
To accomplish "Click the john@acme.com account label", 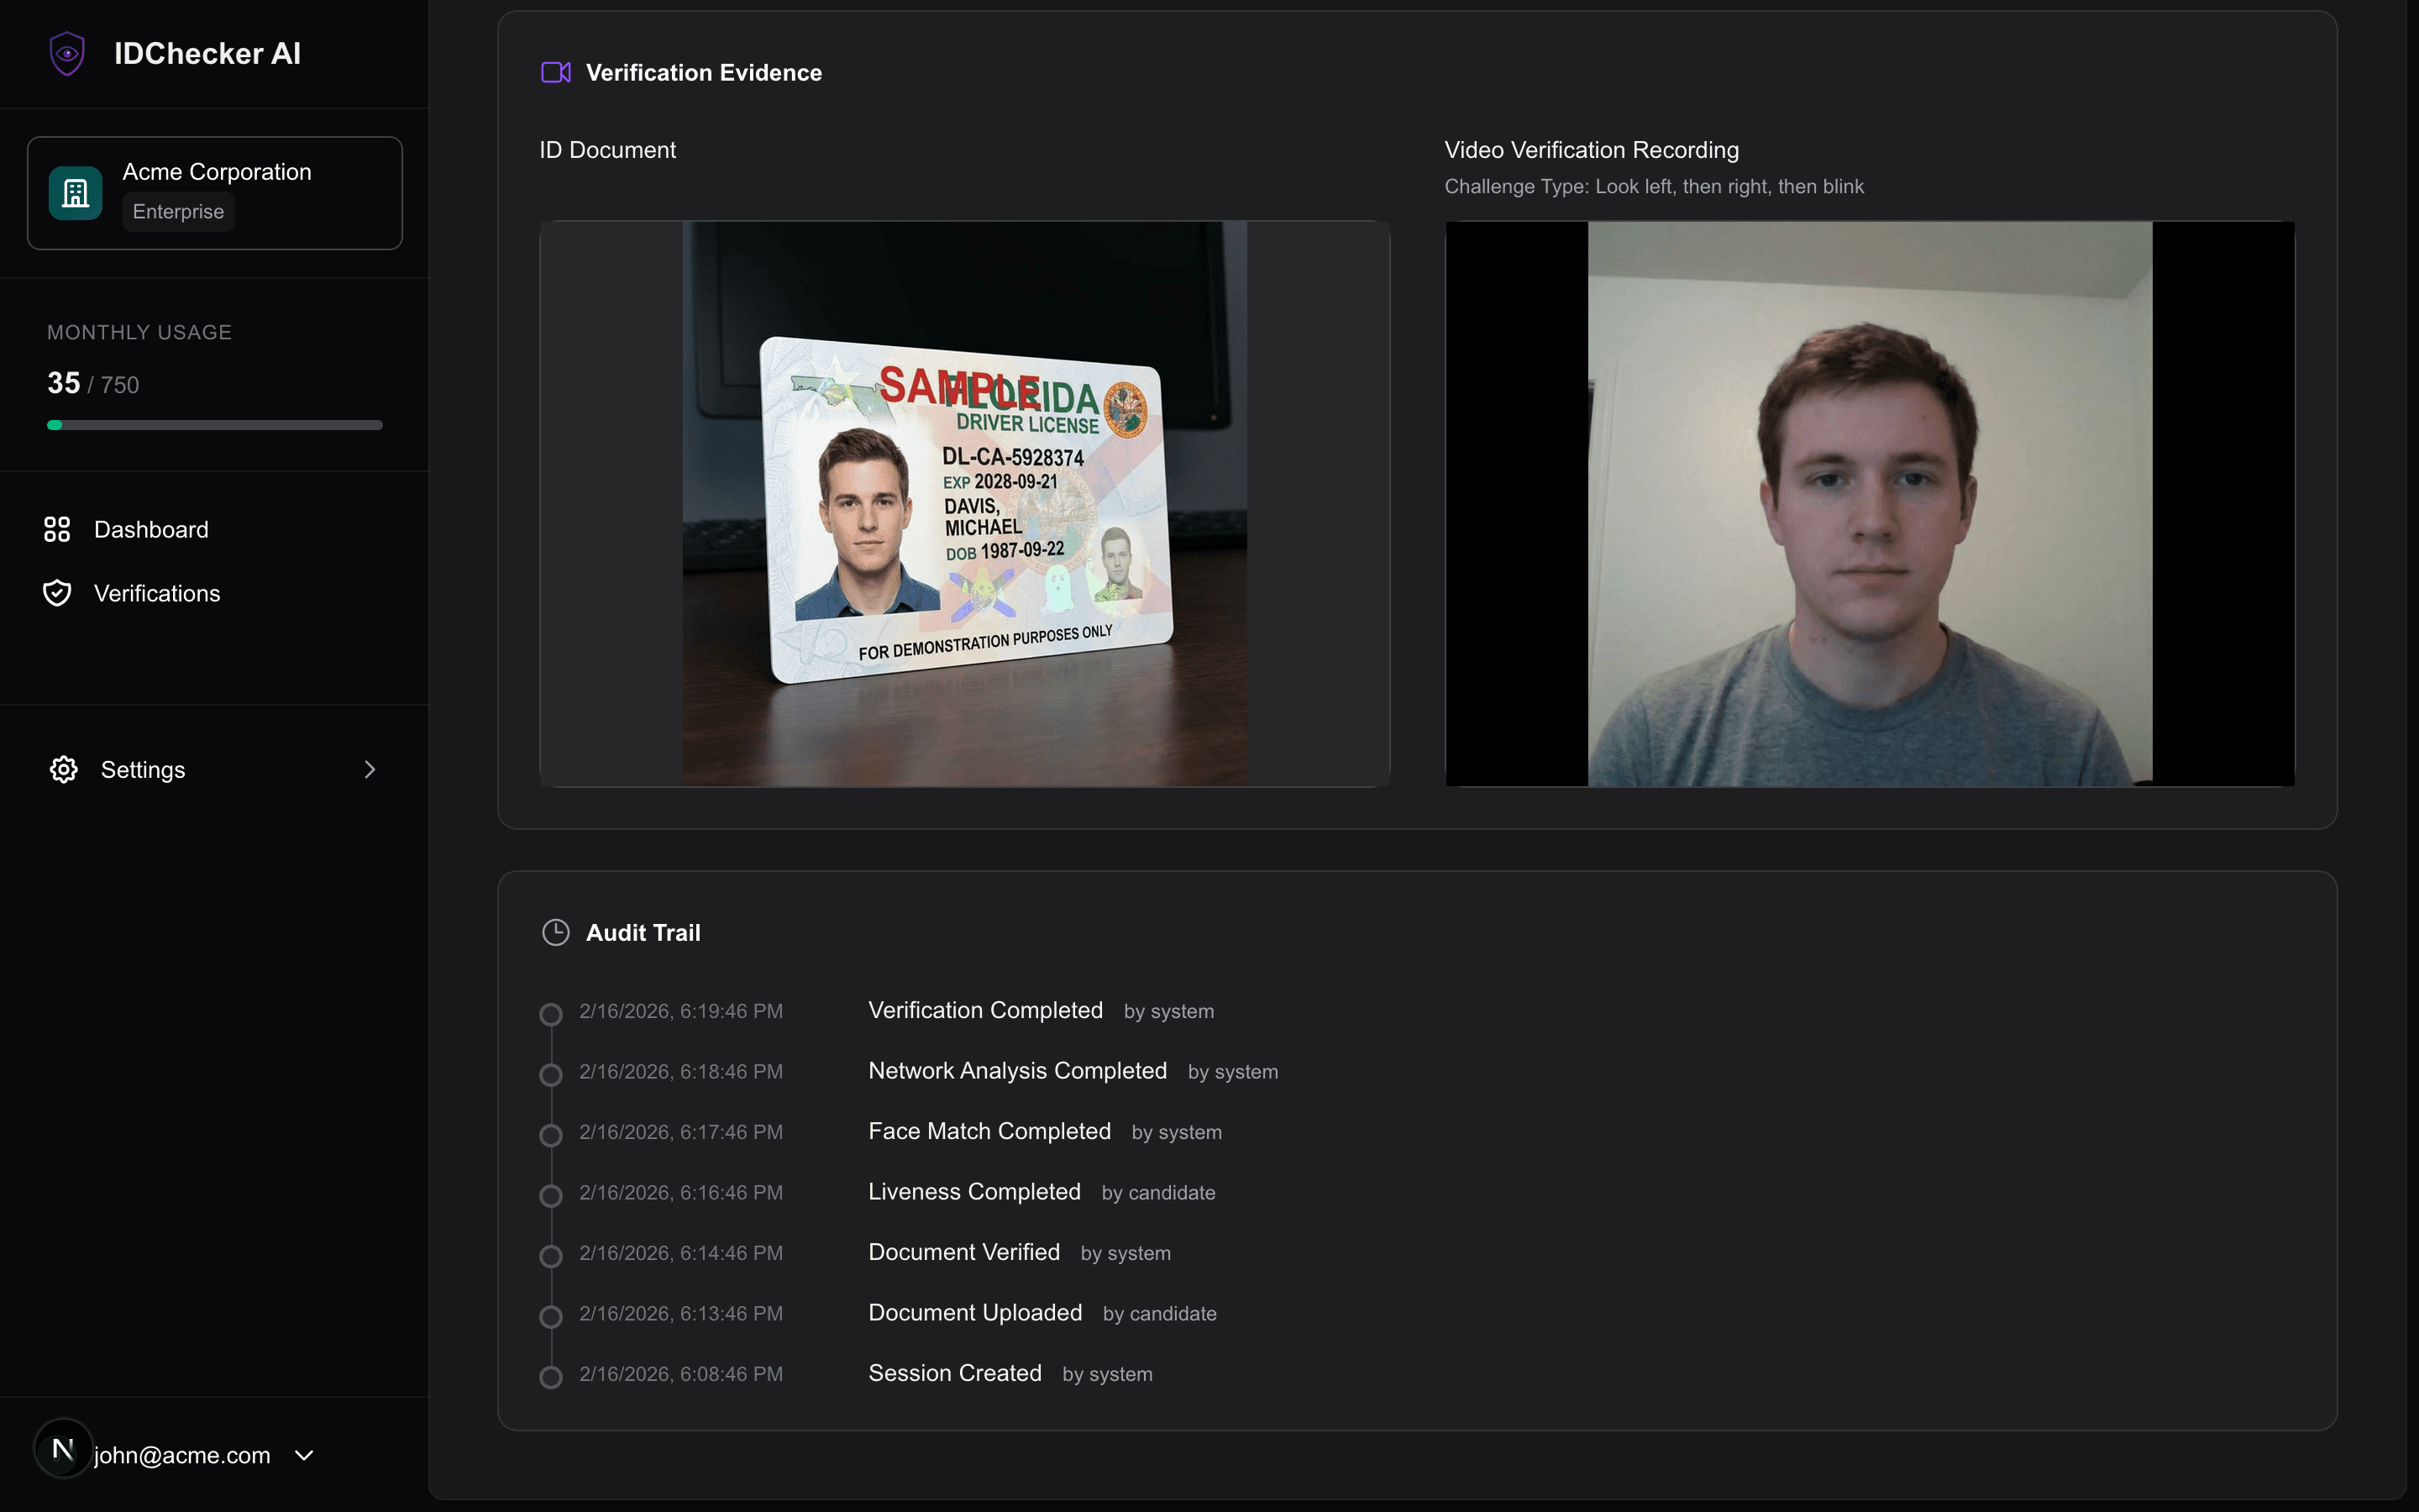I will pos(182,1455).
